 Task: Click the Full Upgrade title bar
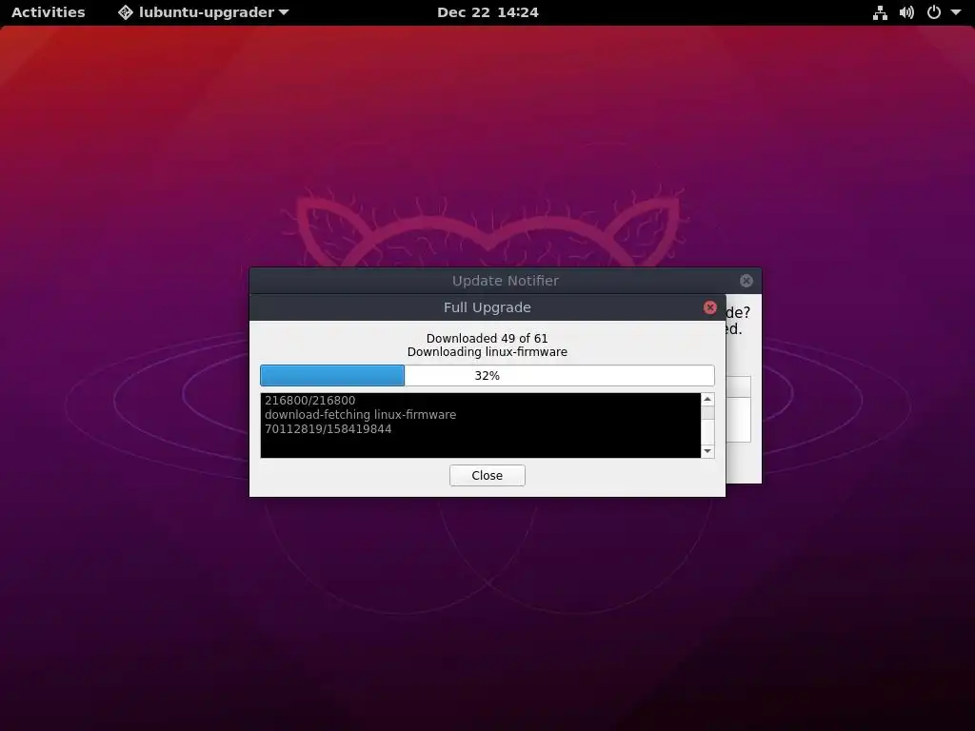pyautogui.click(x=487, y=307)
